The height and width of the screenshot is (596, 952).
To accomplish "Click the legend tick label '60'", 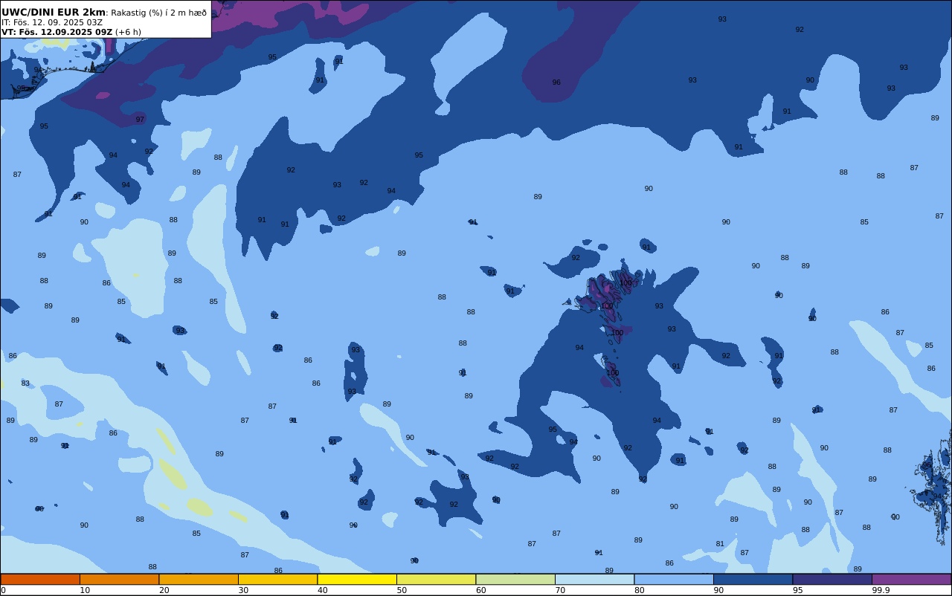I will [x=480, y=590].
